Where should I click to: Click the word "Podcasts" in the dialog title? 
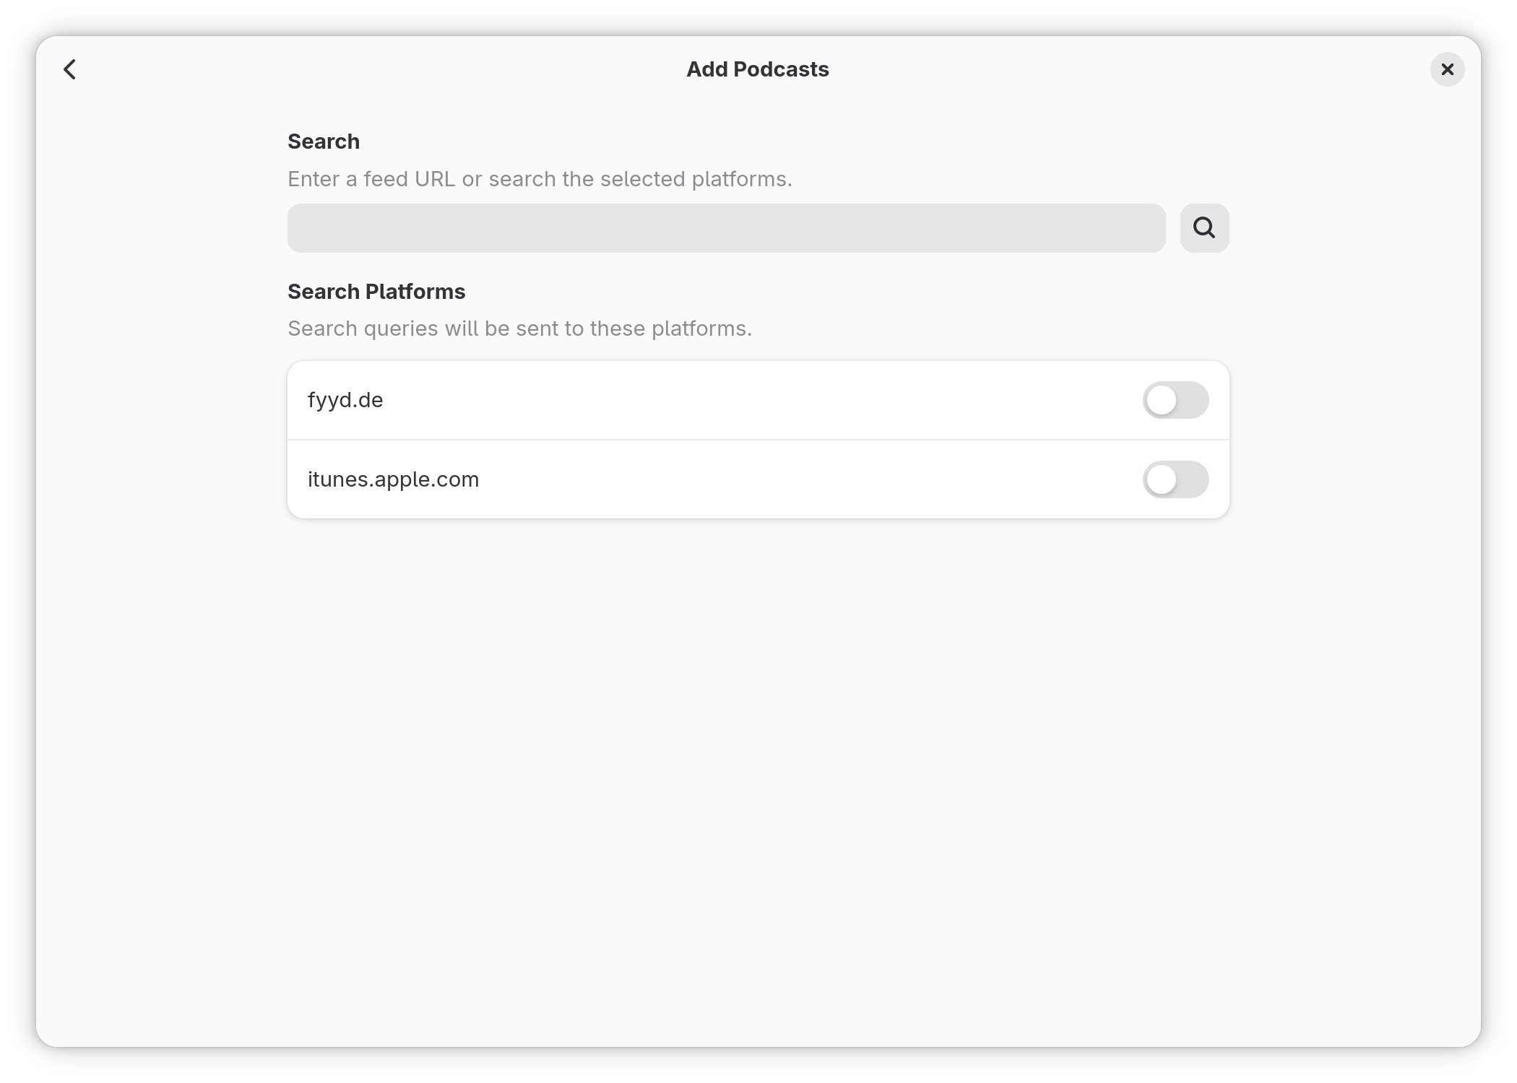pos(781,69)
